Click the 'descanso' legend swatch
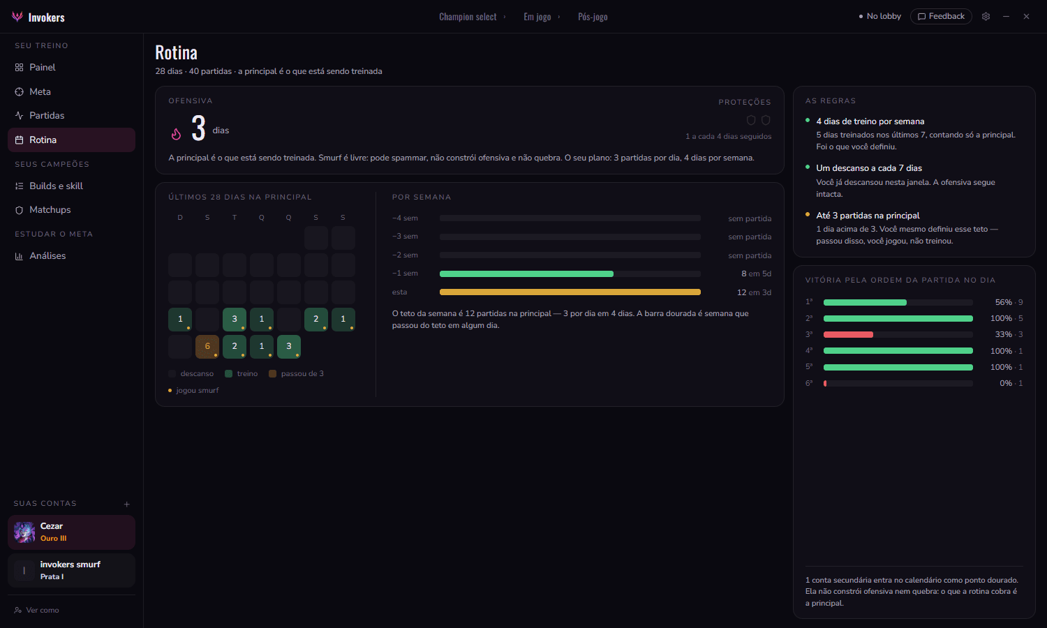This screenshot has width=1047, height=628. [x=172, y=374]
